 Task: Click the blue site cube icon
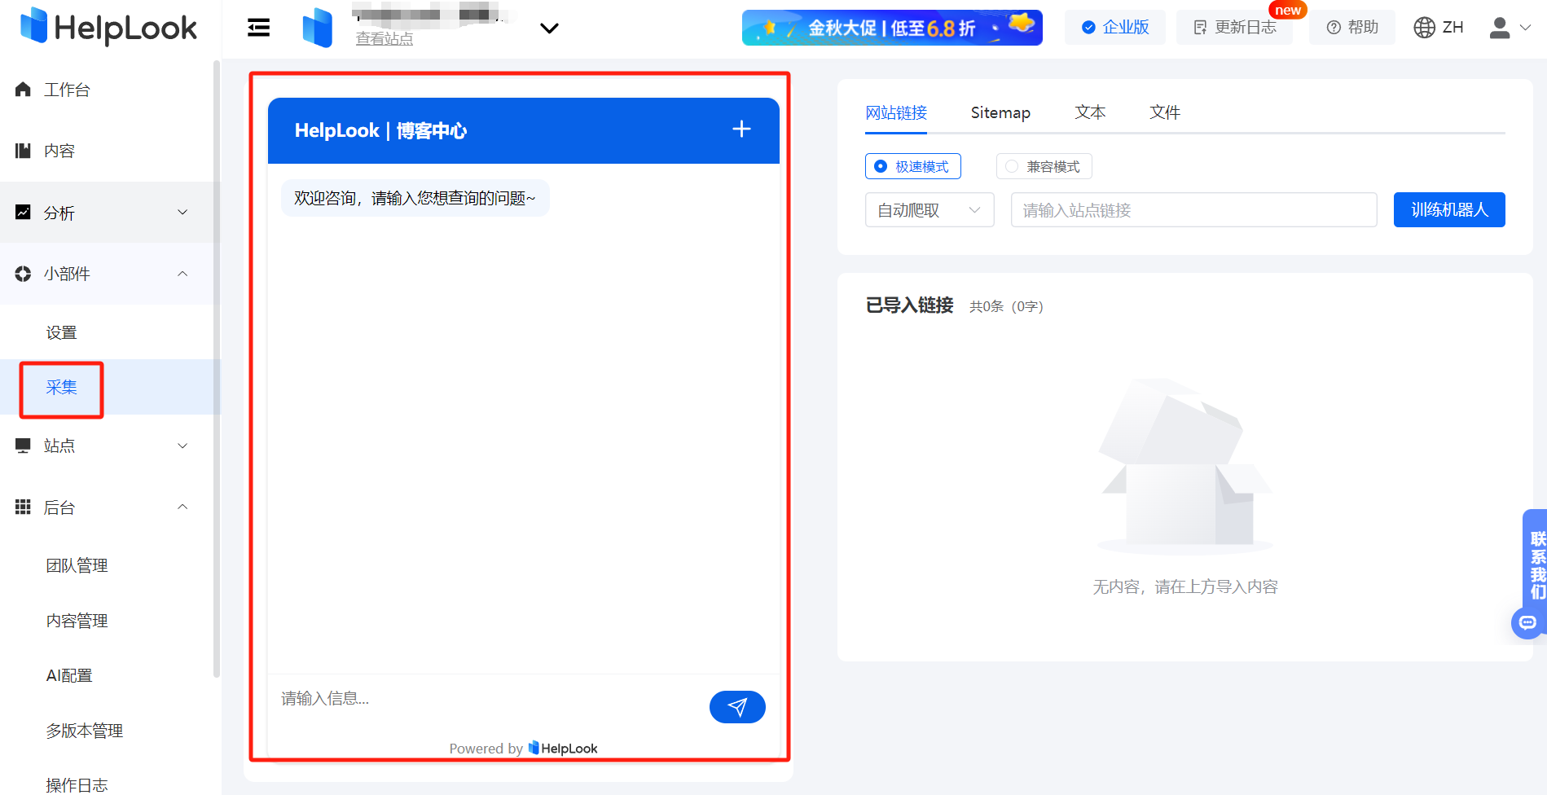click(x=317, y=28)
